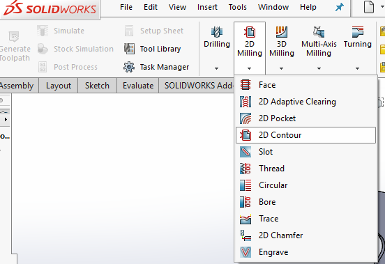Click the 2D Contour icon in the dropdown
Viewport: 385px width, 264px height.
pyautogui.click(x=246, y=135)
